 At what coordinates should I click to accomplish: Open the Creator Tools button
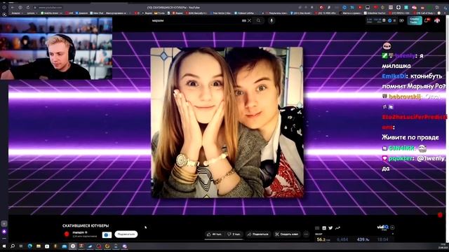click(415, 20)
